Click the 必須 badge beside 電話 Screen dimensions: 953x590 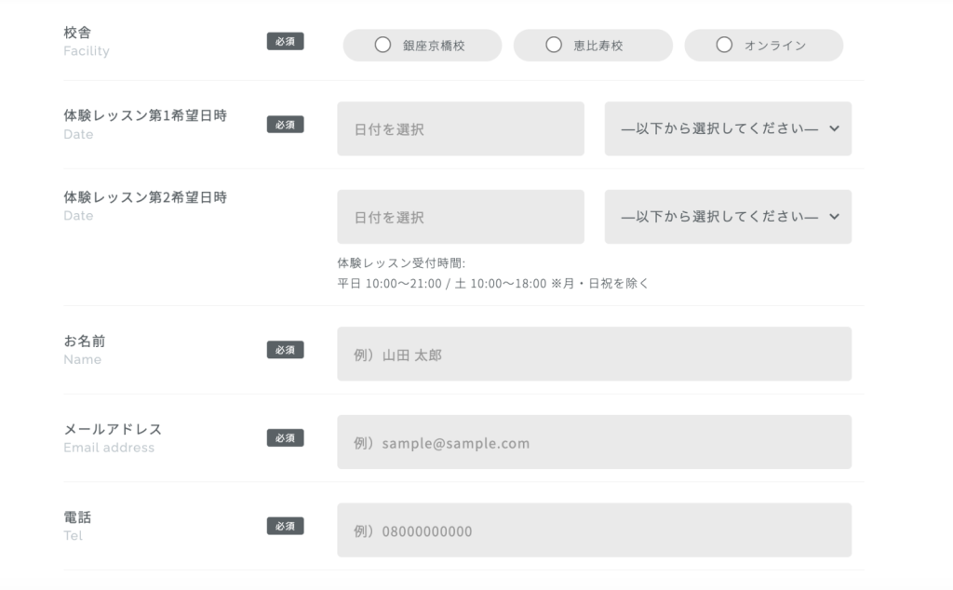pyautogui.click(x=285, y=526)
